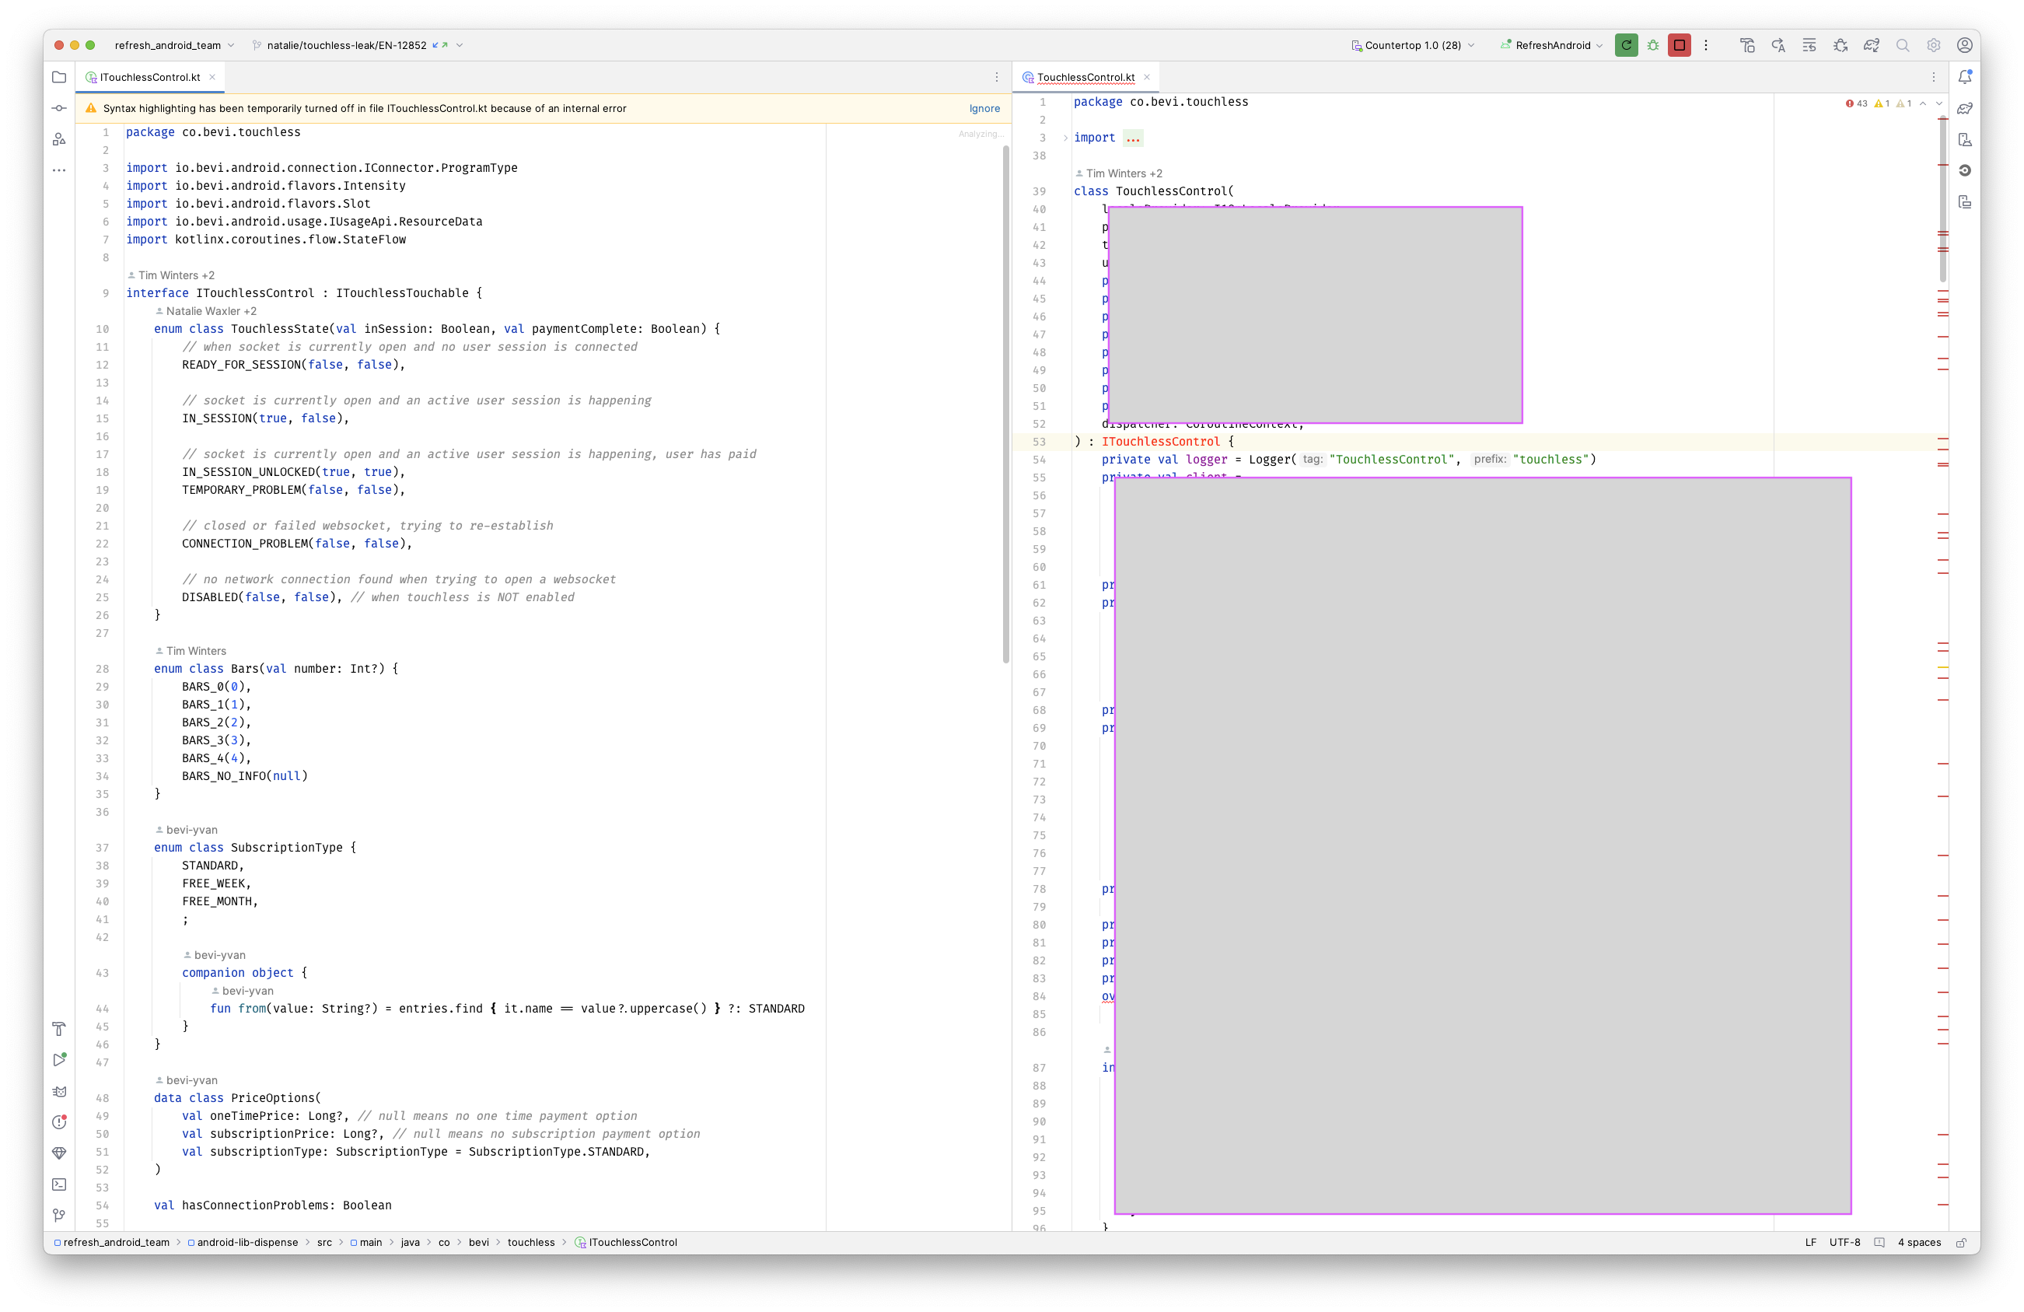The height and width of the screenshot is (1312, 2024).
Task: Open the RefreshAndroid run configuration dropdown
Action: tap(1552, 45)
